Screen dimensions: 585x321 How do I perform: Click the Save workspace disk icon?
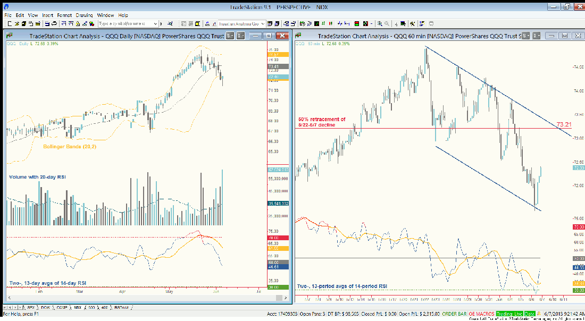click(47, 24)
